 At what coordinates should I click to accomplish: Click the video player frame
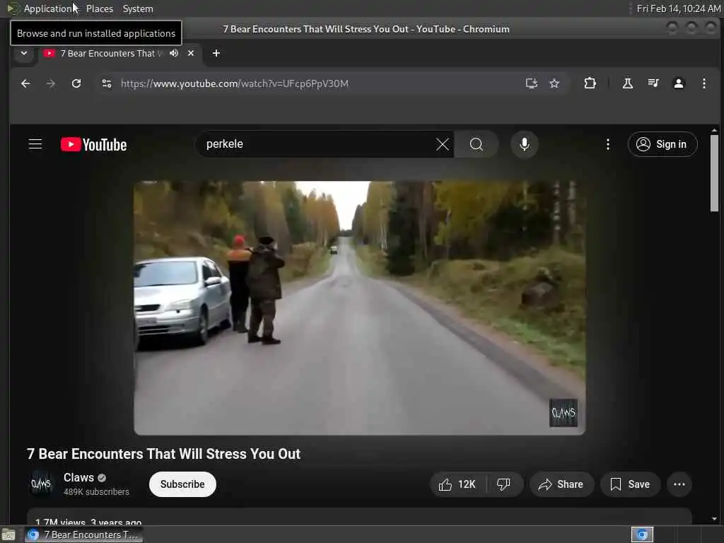[x=360, y=308]
